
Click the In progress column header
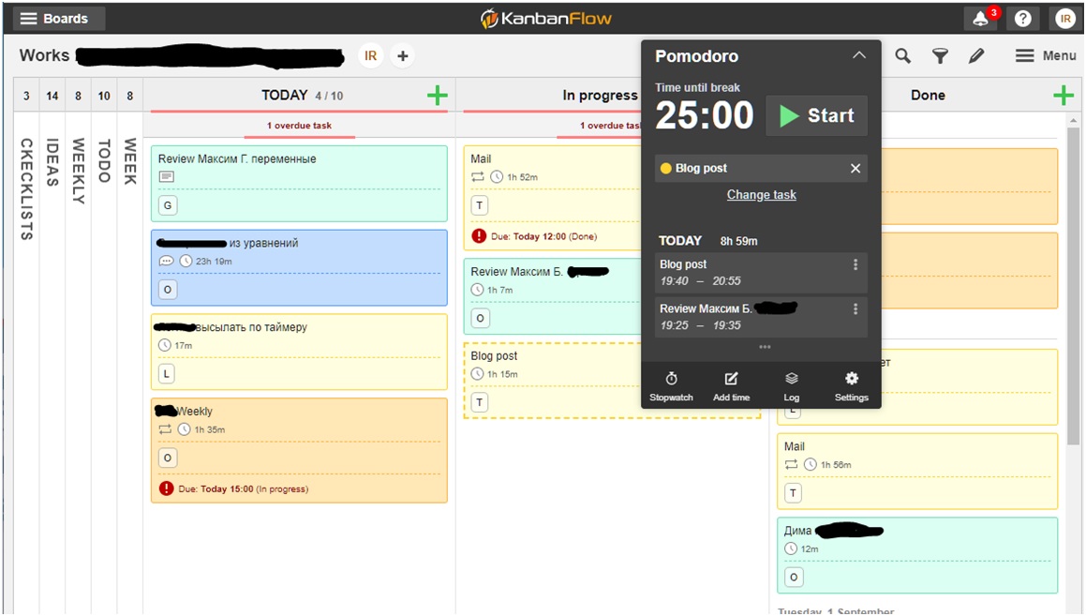600,96
